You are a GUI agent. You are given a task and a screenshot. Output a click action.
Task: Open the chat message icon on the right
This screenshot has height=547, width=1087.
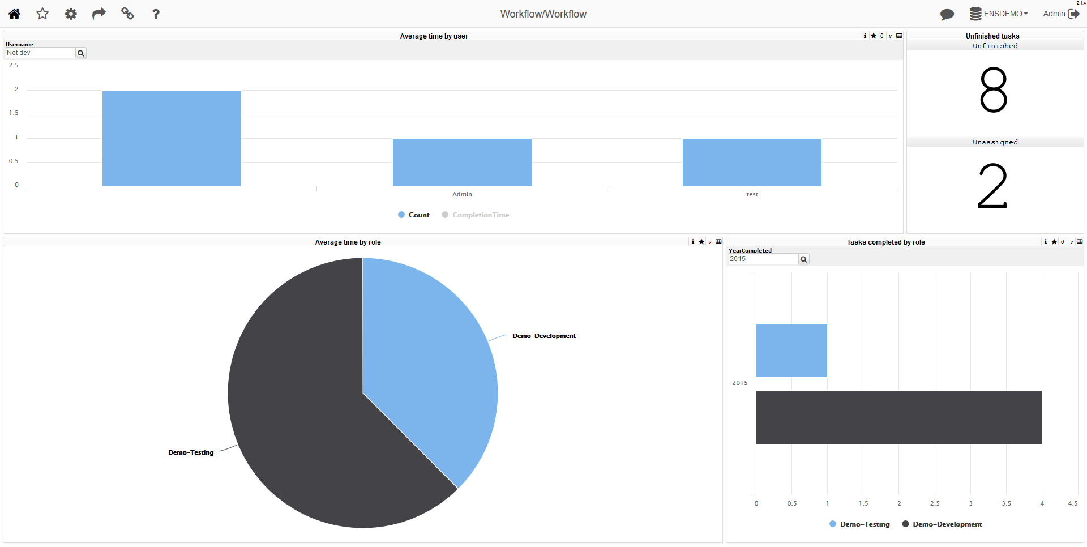[x=947, y=15]
